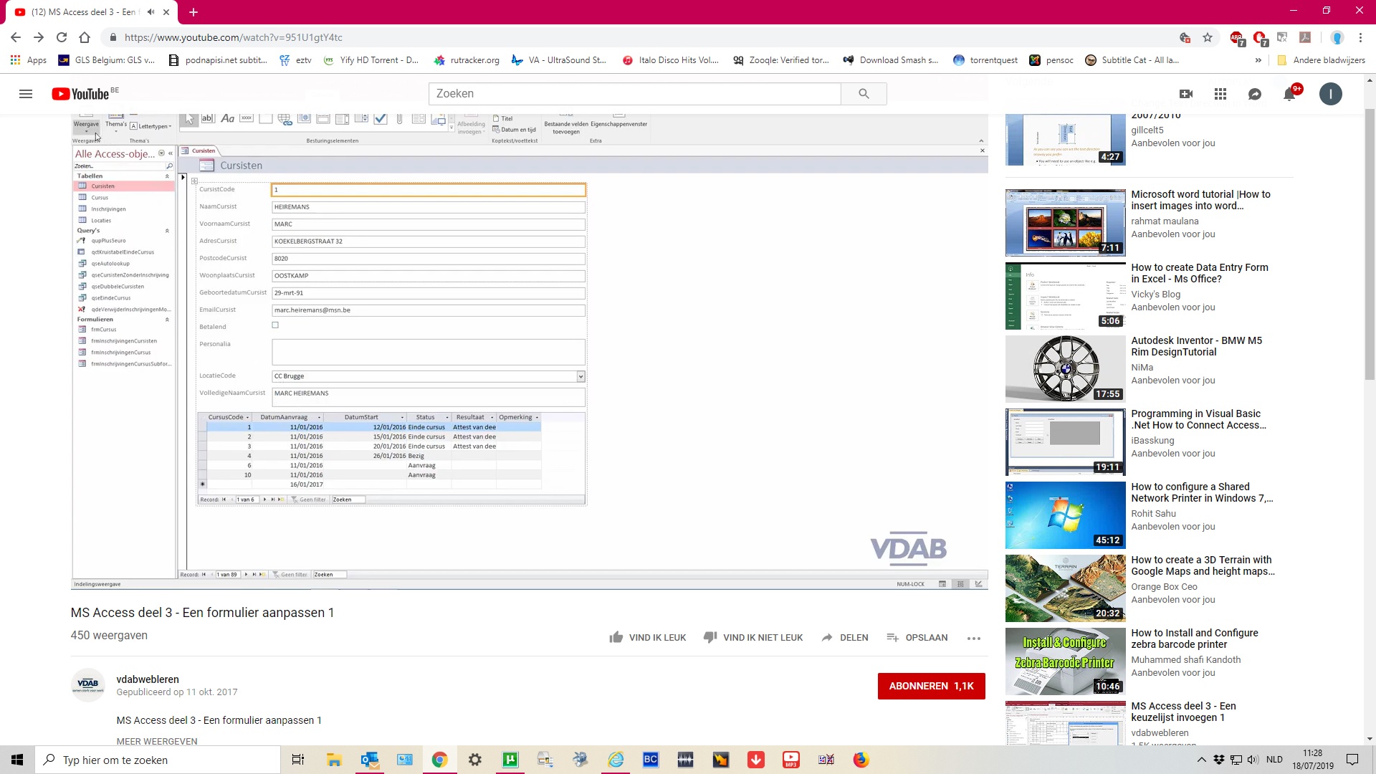This screenshot has height=774, width=1376.
Task: Show hidden system tray icons
Action: click(1201, 760)
